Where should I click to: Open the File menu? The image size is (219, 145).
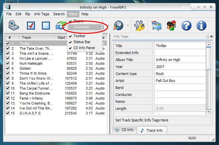coord(9,14)
